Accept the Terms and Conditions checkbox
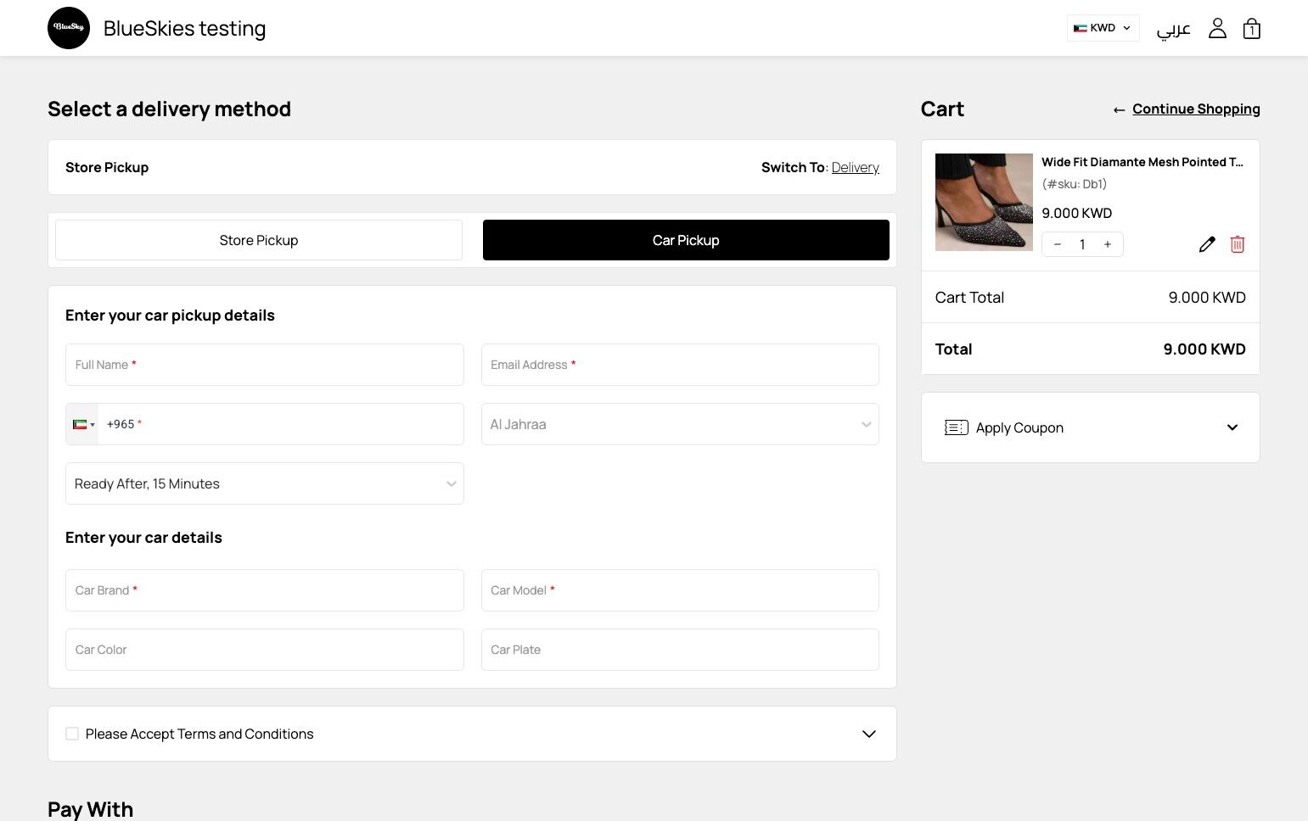Viewport: 1308px width, 821px height. [72, 734]
